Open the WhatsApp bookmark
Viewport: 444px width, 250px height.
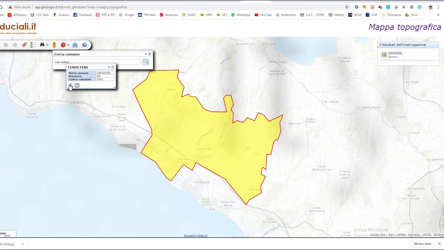tap(241, 15)
